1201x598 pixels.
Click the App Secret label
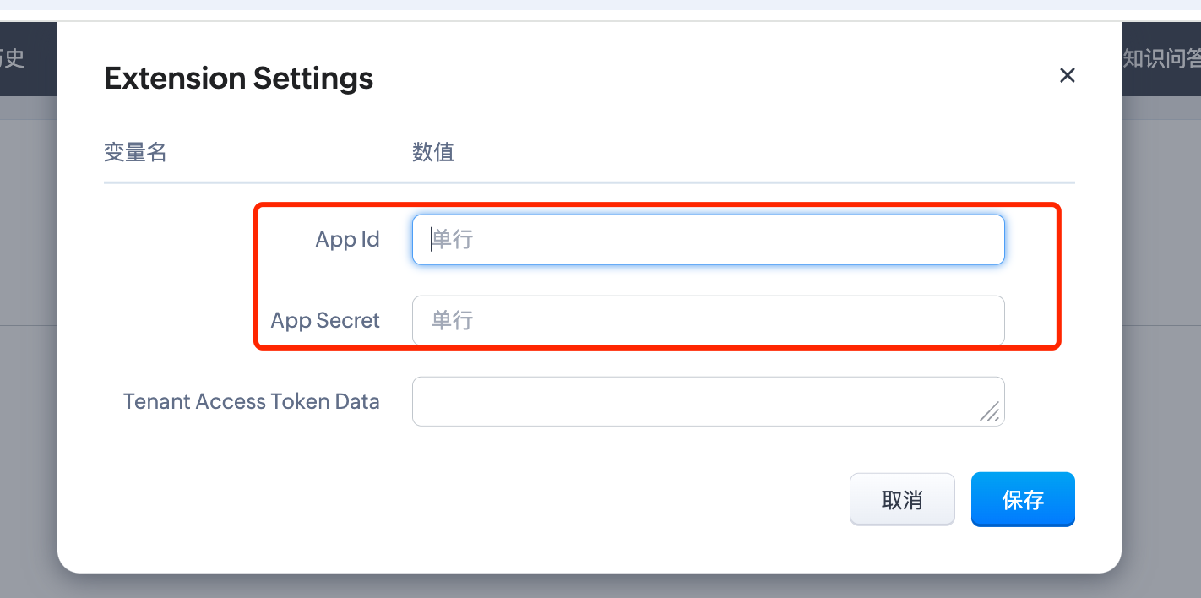point(325,321)
